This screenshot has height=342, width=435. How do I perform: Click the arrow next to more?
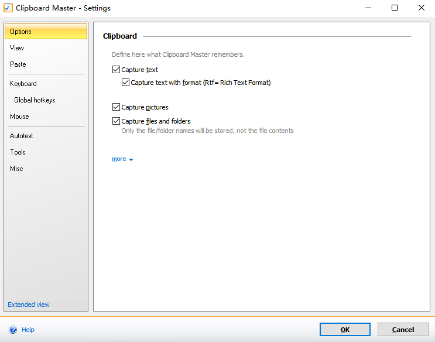tap(131, 160)
